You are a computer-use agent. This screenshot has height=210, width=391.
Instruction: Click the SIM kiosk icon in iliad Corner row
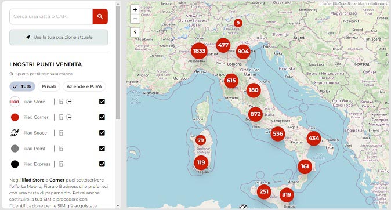(x=61, y=117)
